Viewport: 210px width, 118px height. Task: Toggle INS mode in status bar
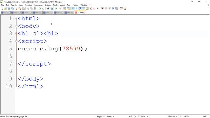204,116
